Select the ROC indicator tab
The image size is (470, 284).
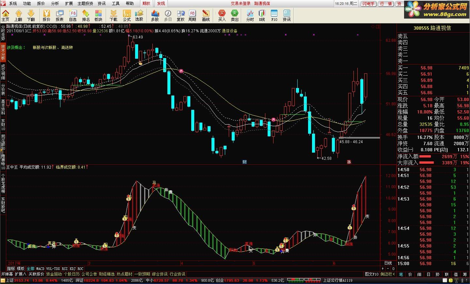[80, 269]
